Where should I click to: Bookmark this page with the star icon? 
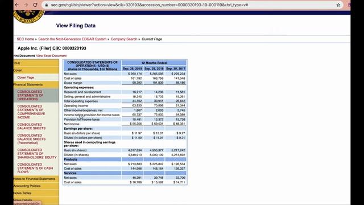coord(338,5)
